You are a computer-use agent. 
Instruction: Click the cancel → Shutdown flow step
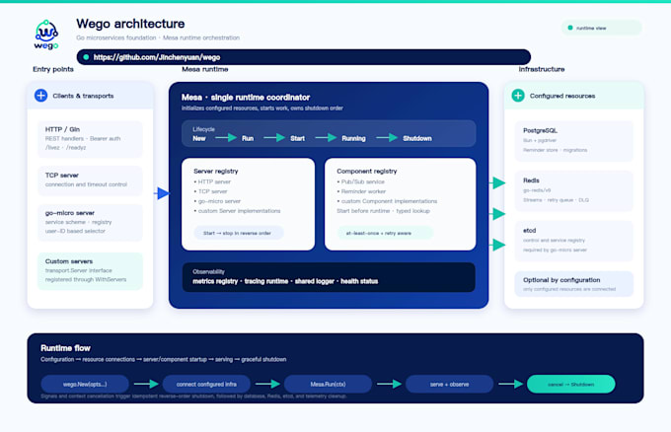pyautogui.click(x=571, y=384)
